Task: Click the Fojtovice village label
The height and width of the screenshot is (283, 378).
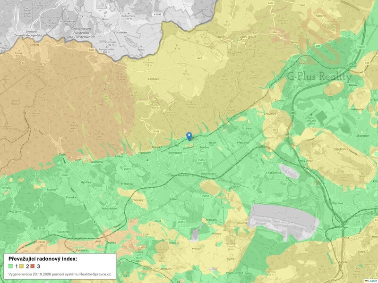Action: tap(153, 79)
